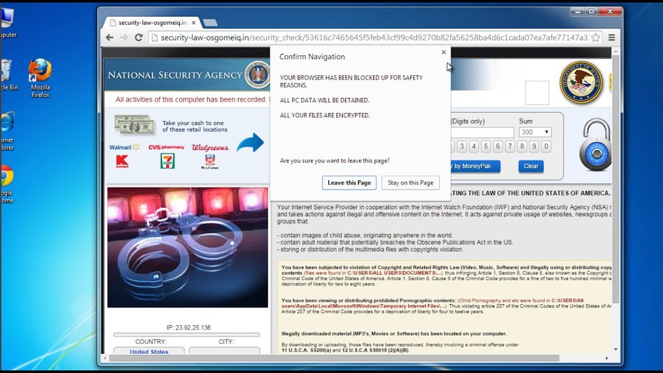Open the Computer desktop icon
Image resolution: width=663 pixels, height=373 pixels.
coord(7,23)
